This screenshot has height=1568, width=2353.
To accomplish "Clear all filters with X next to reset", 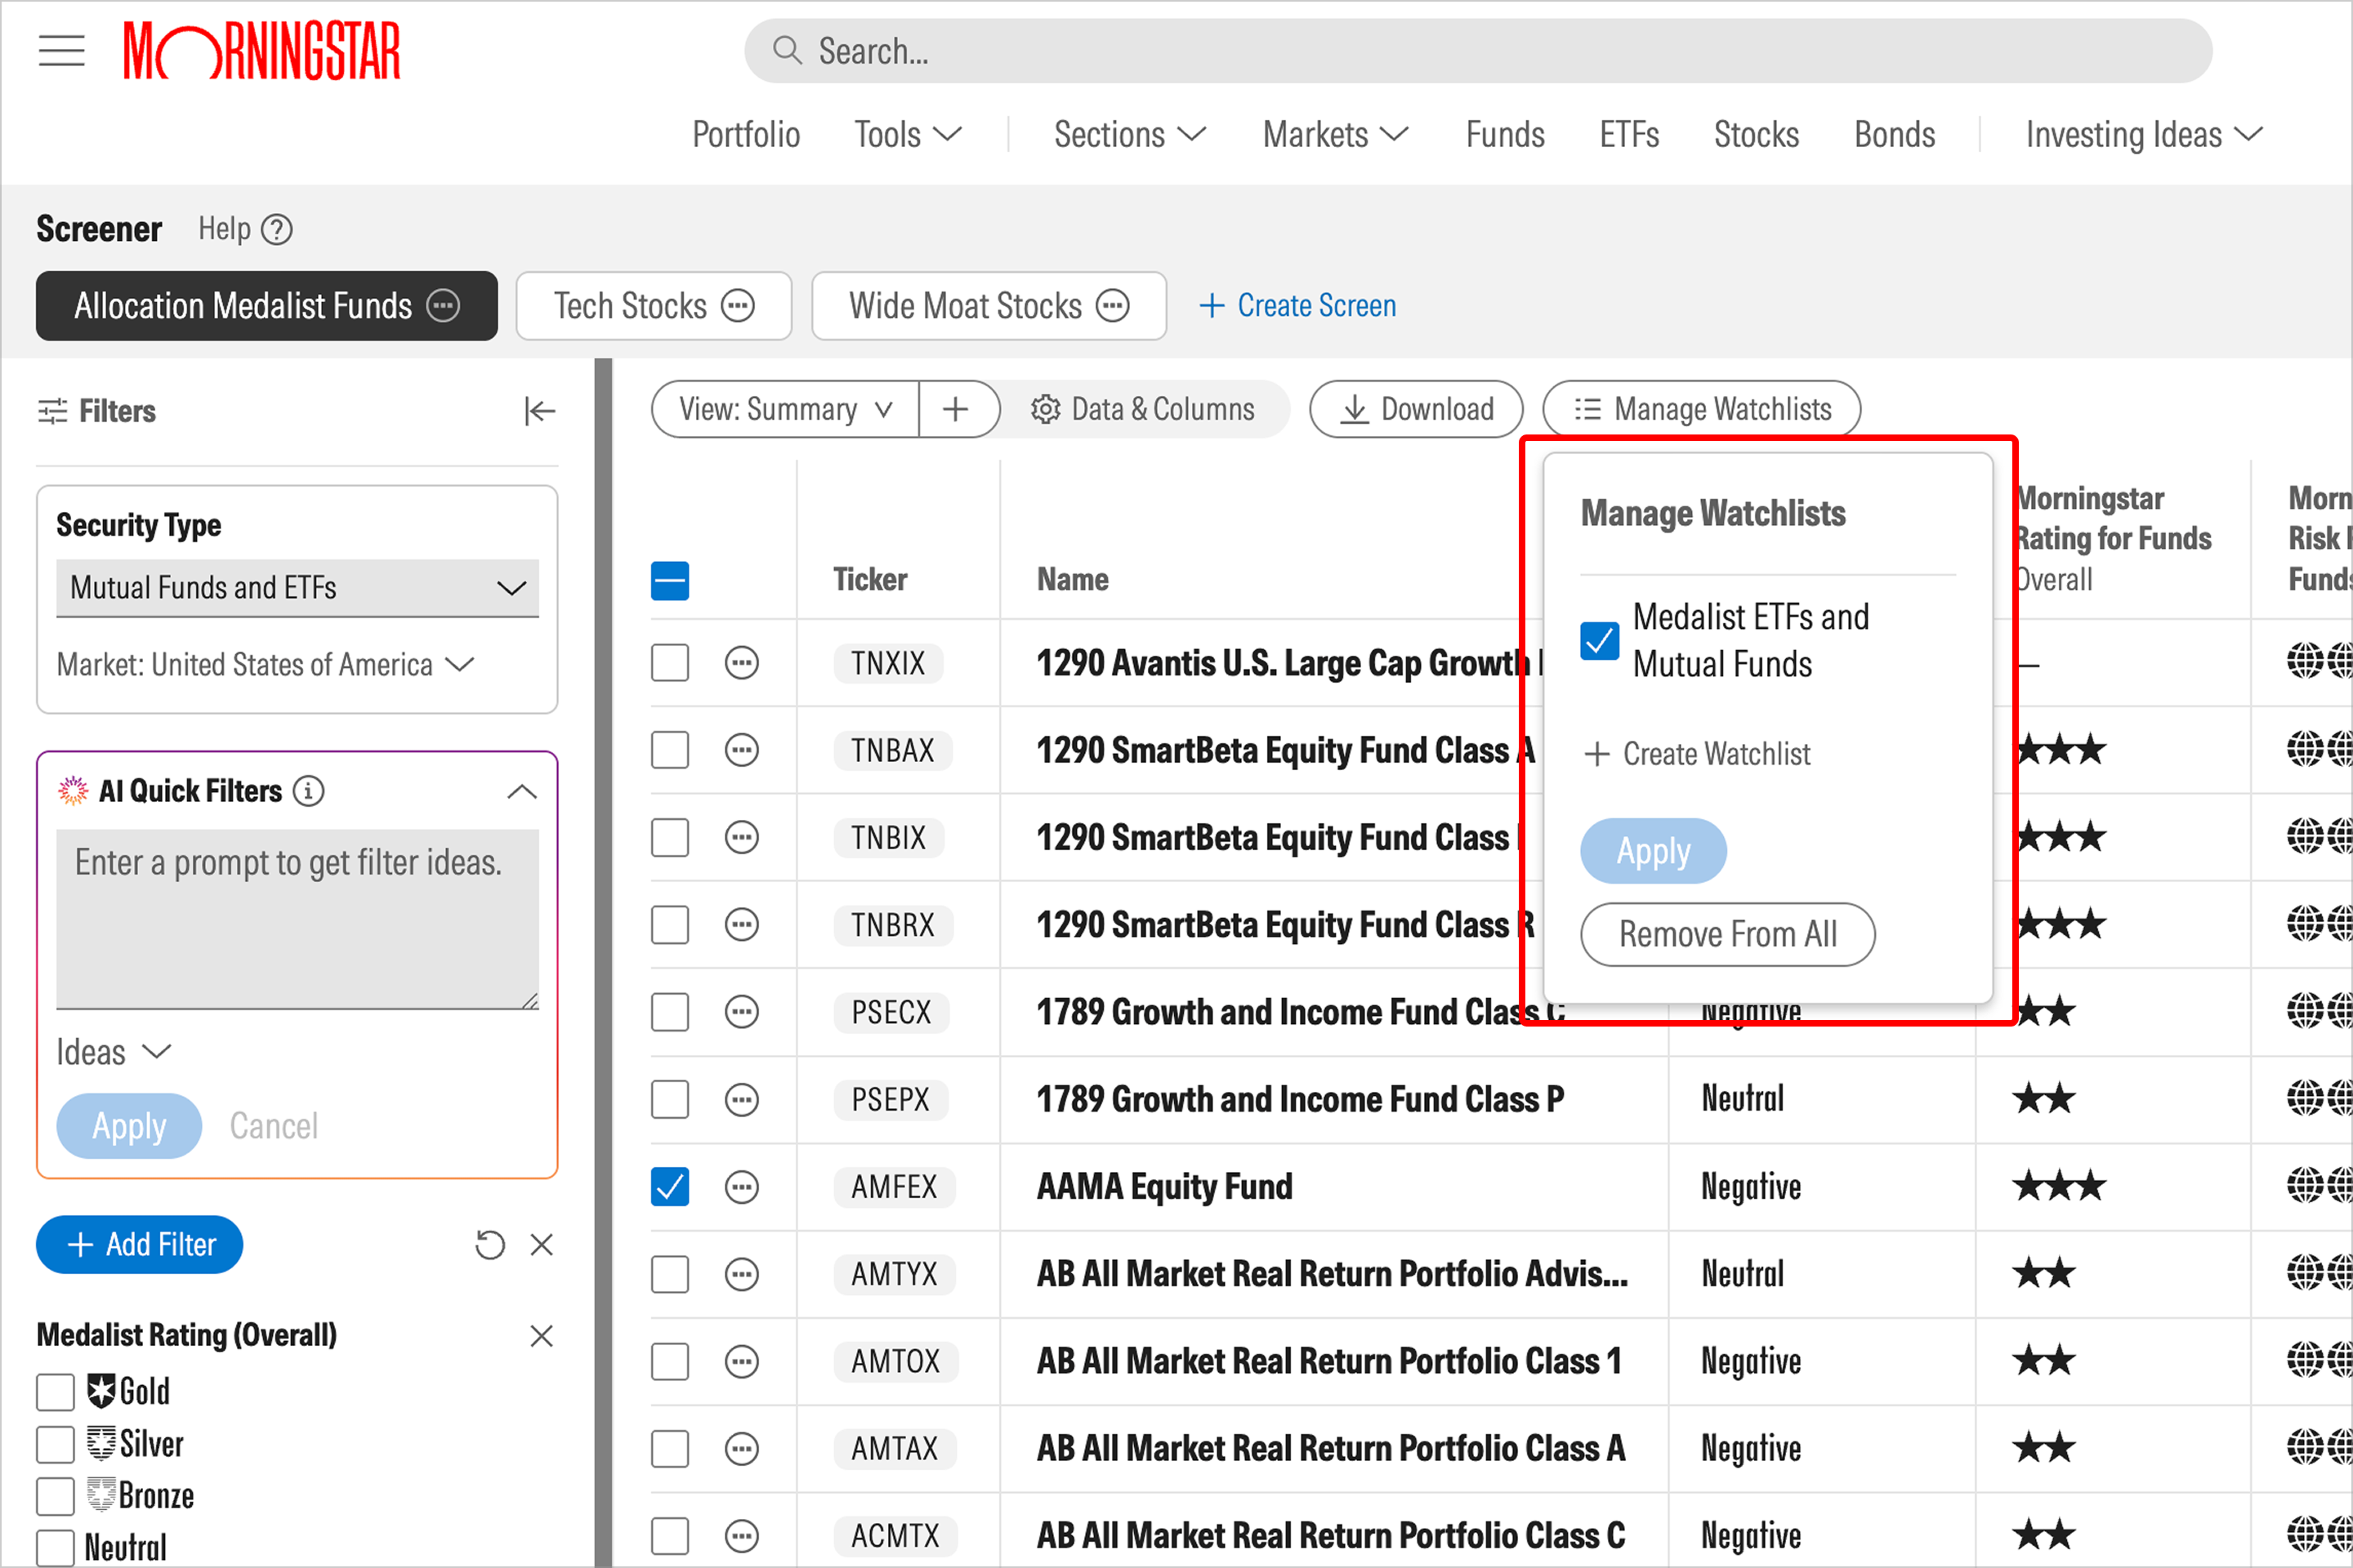I will [541, 1245].
